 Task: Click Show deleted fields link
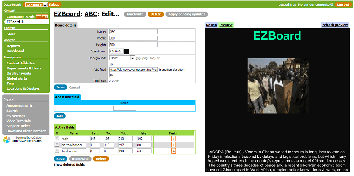(x=69, y=165)
